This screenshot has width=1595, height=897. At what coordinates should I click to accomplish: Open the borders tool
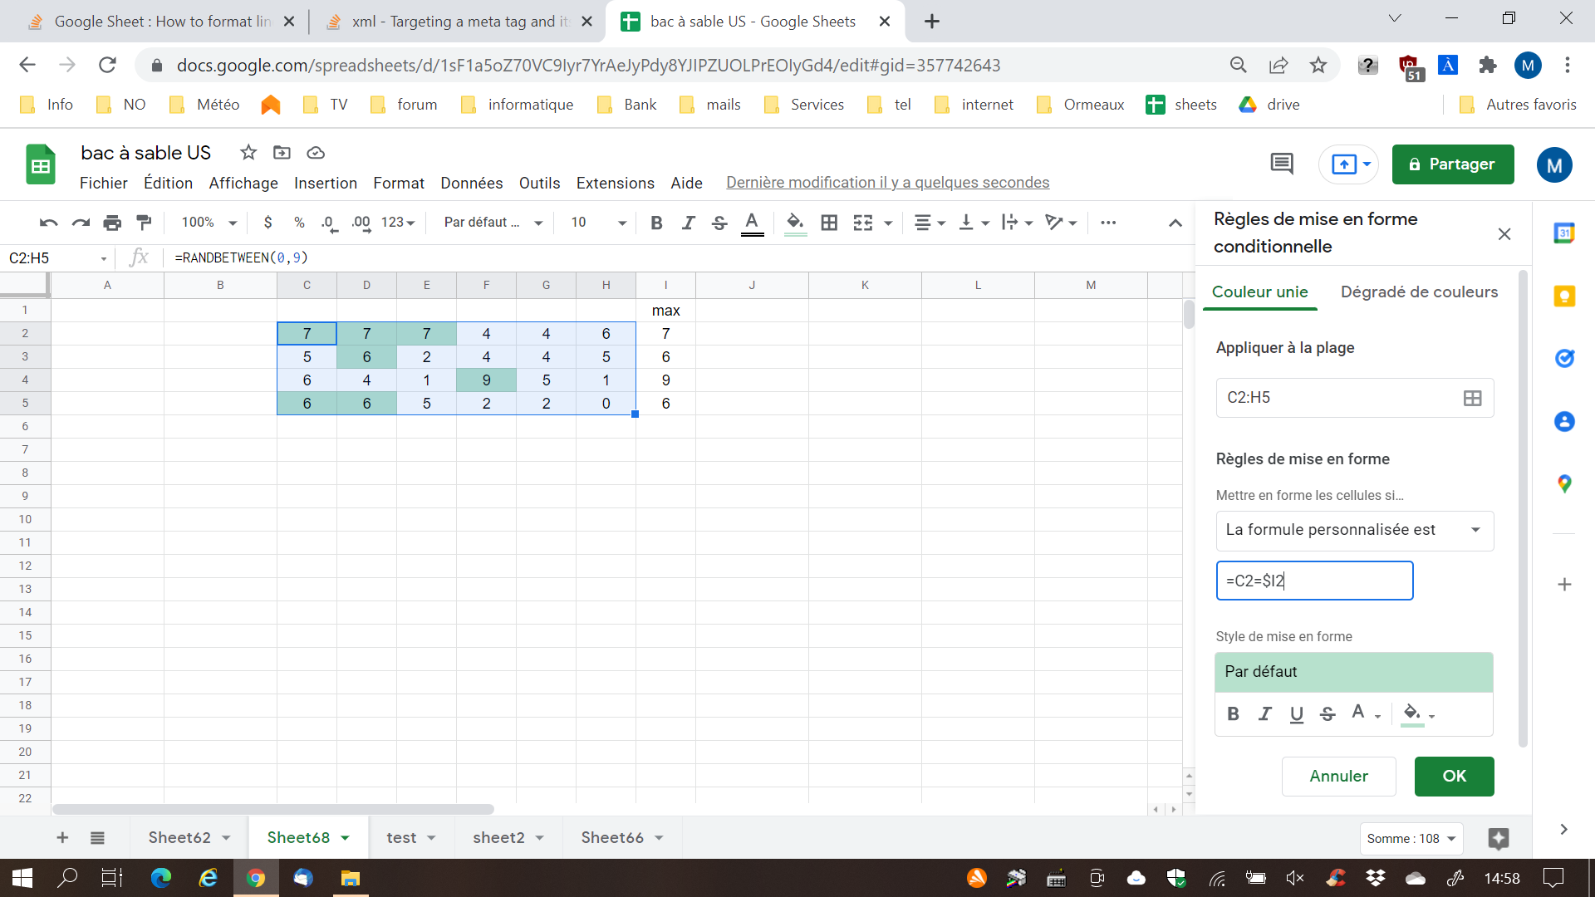tap(829, 223)
